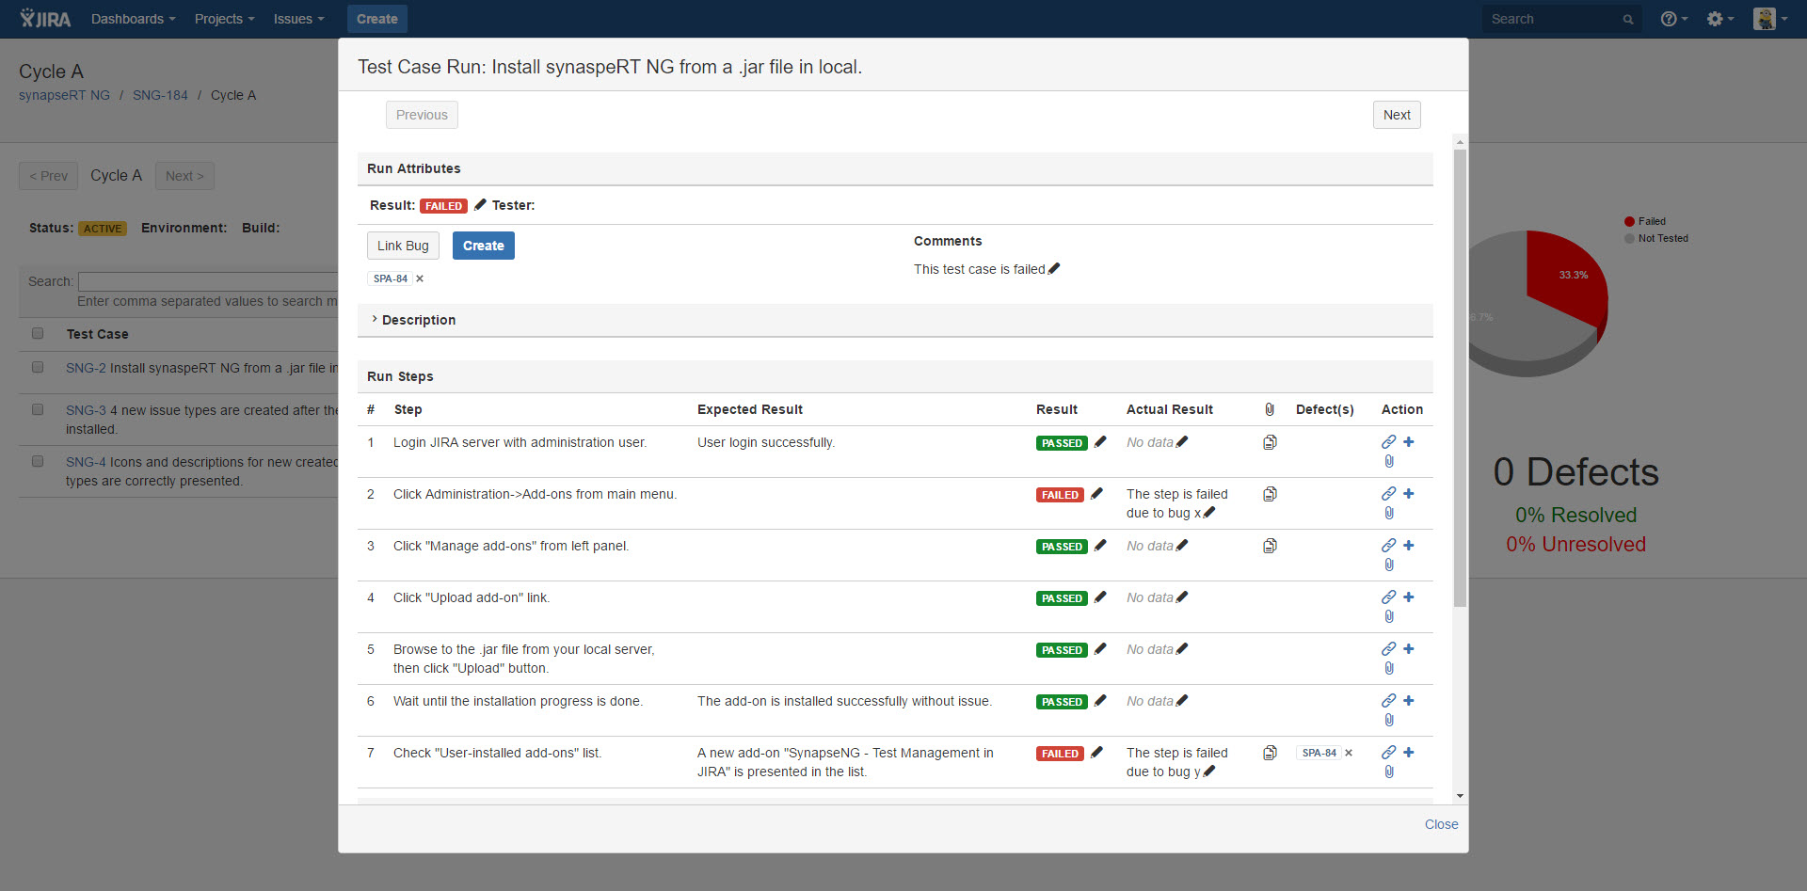This screenshot has height=891, width=1807.
Task: Click the test case Search filter field
Action: [207, 281]
